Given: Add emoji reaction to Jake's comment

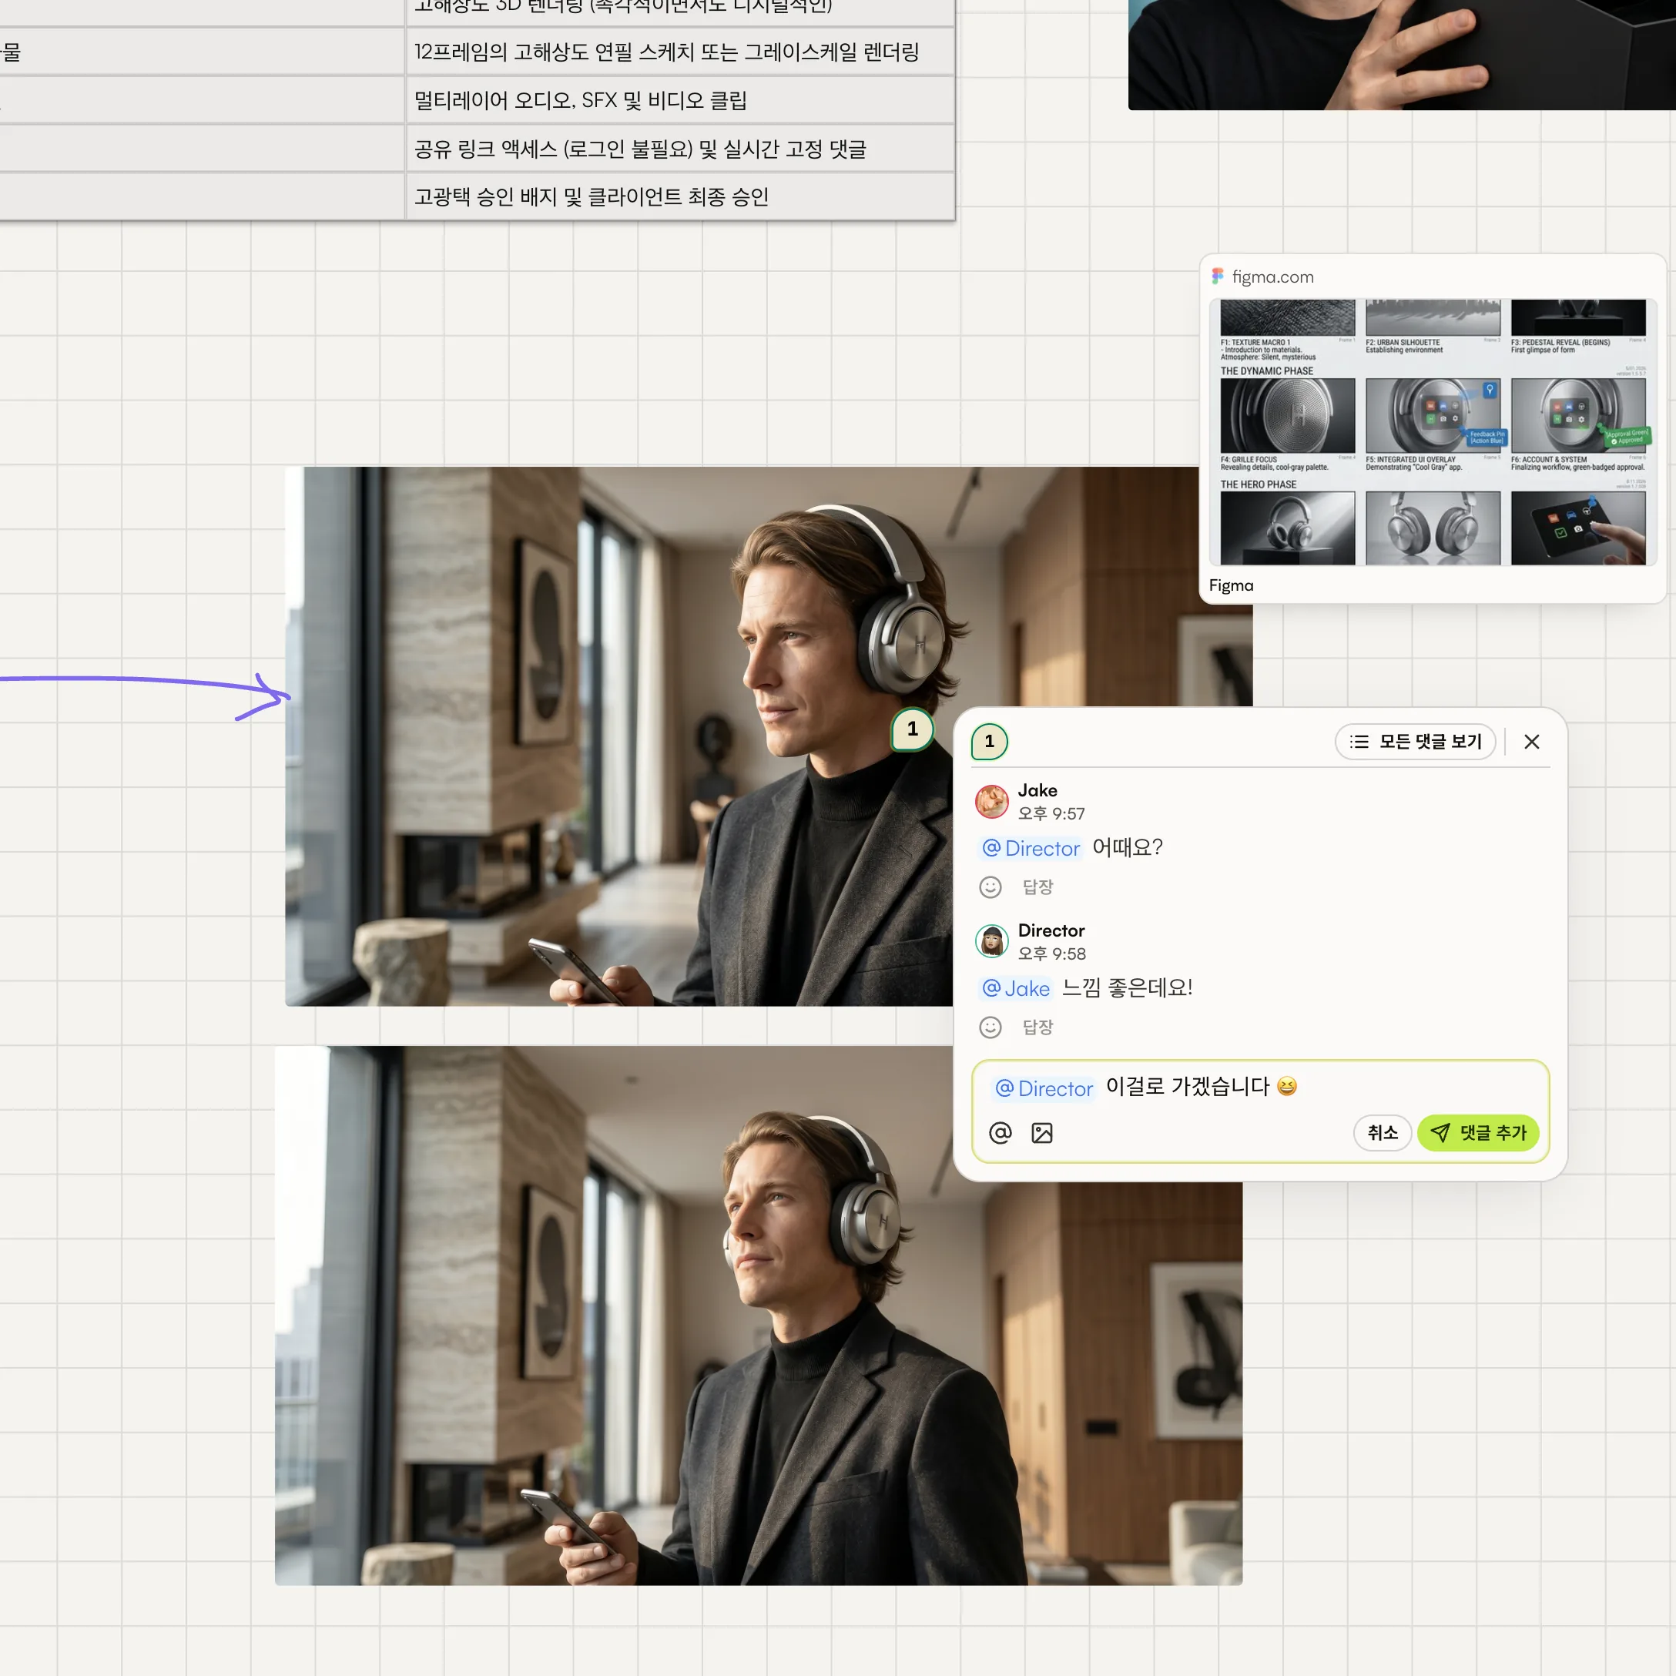Looking at the screenshot, I should [x=990, y=887].
